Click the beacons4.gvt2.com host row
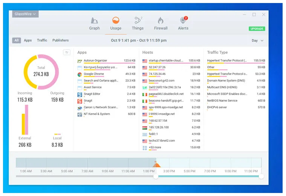 (171, 81)
